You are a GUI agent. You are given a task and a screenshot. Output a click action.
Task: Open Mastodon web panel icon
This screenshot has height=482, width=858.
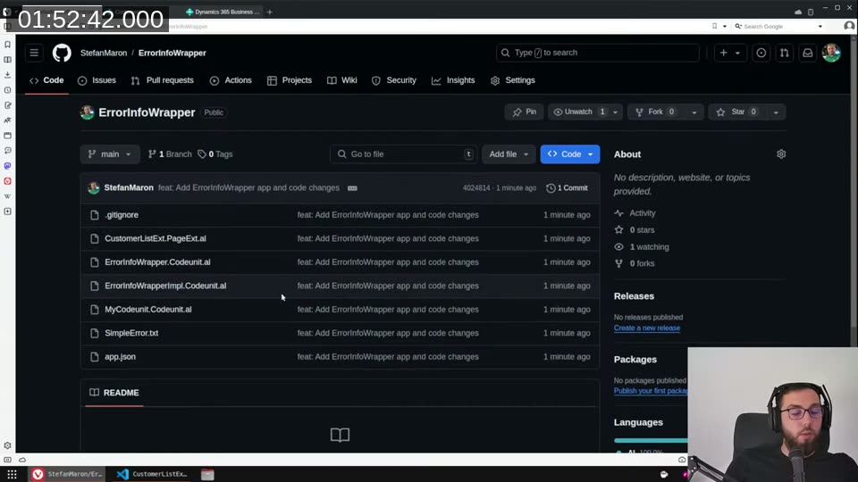pos(8,166)
